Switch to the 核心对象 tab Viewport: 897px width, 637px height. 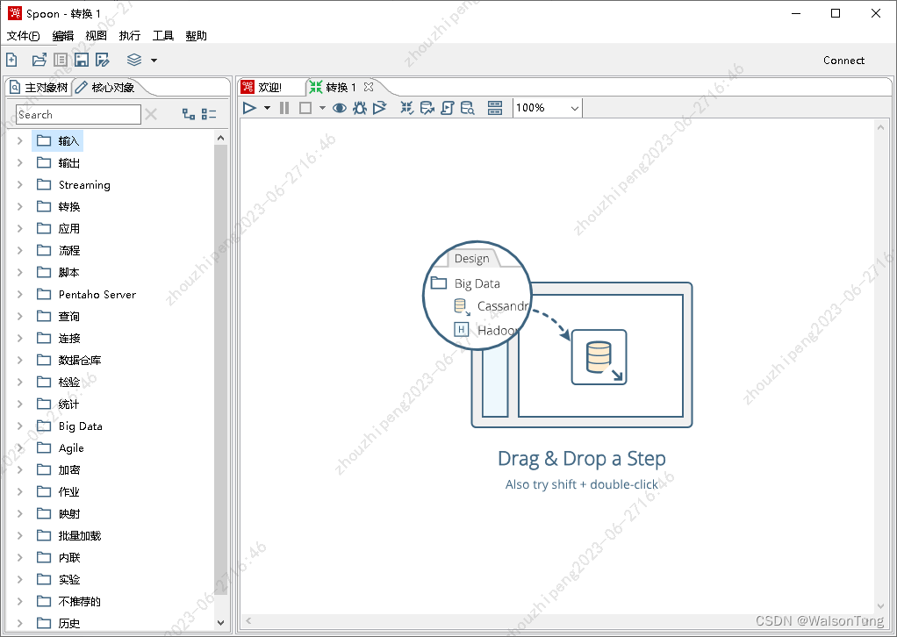pos(106,88)
